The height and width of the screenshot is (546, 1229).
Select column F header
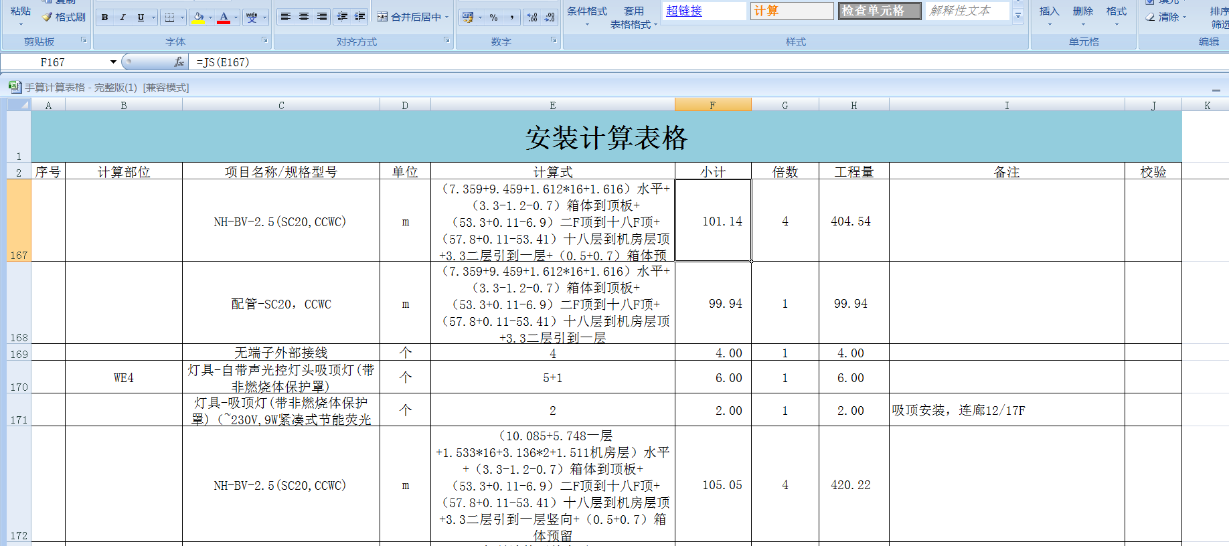(x=713, y=105)
